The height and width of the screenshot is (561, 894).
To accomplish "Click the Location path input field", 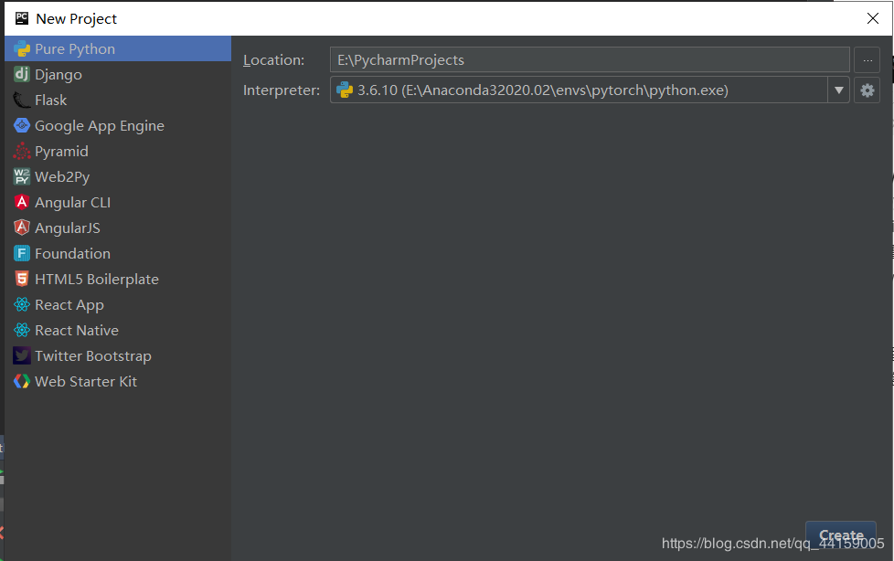I will point(590,60).
